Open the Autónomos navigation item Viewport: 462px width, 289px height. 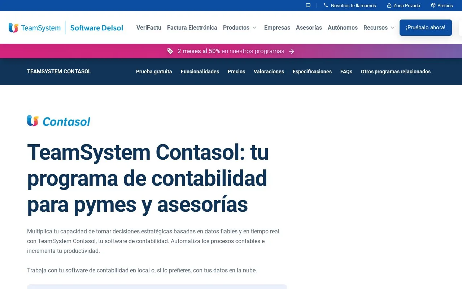pos(343,28)
